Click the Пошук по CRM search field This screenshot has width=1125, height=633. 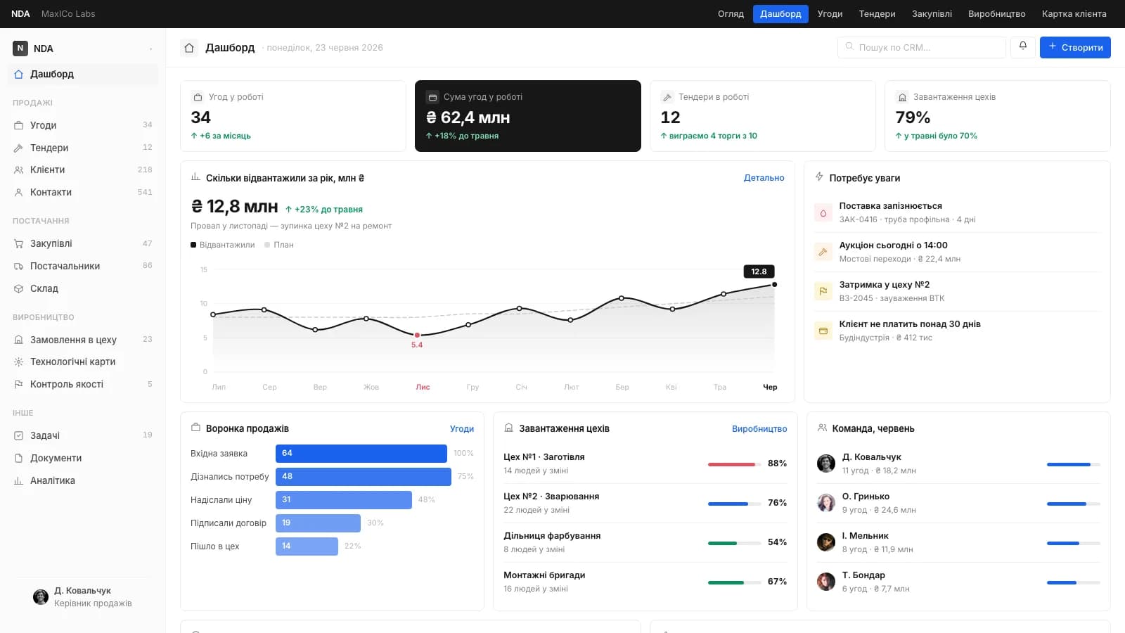coord(922,47)
